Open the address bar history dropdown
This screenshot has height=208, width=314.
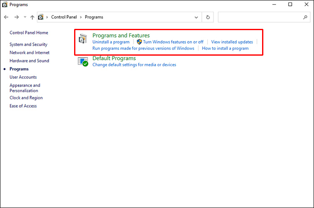pos(196,17)
